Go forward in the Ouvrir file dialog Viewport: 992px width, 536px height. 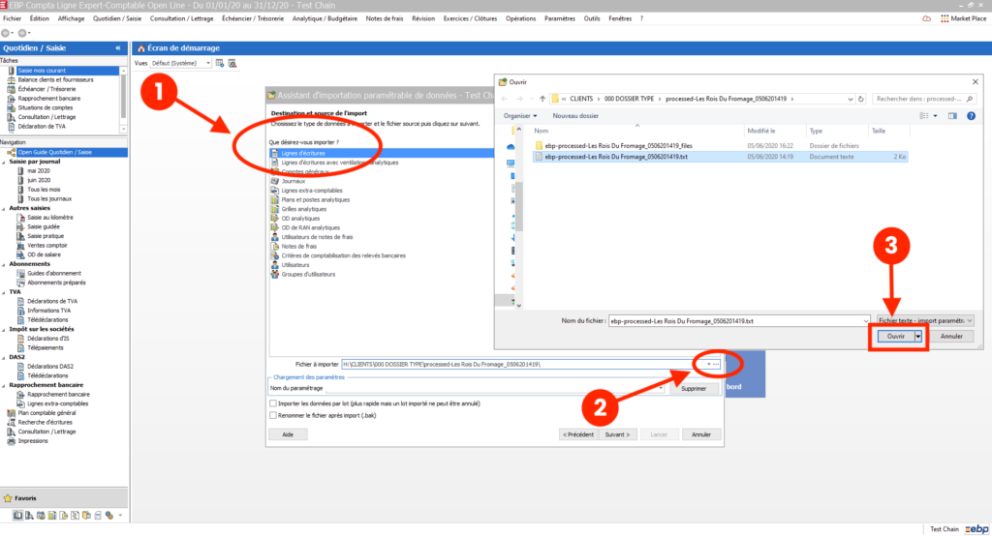pyautogui.click(x=520, y=100)
